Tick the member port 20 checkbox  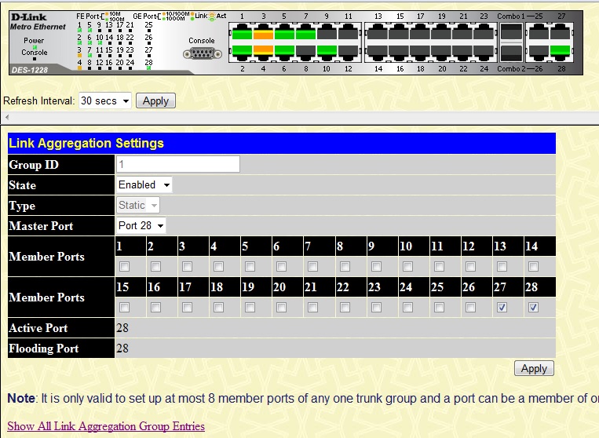coord(282,307)
